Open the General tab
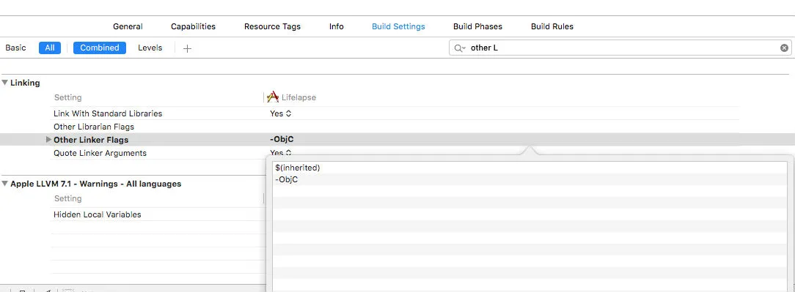The width and height of the screenshot is (795, 292). coord(128,26)
